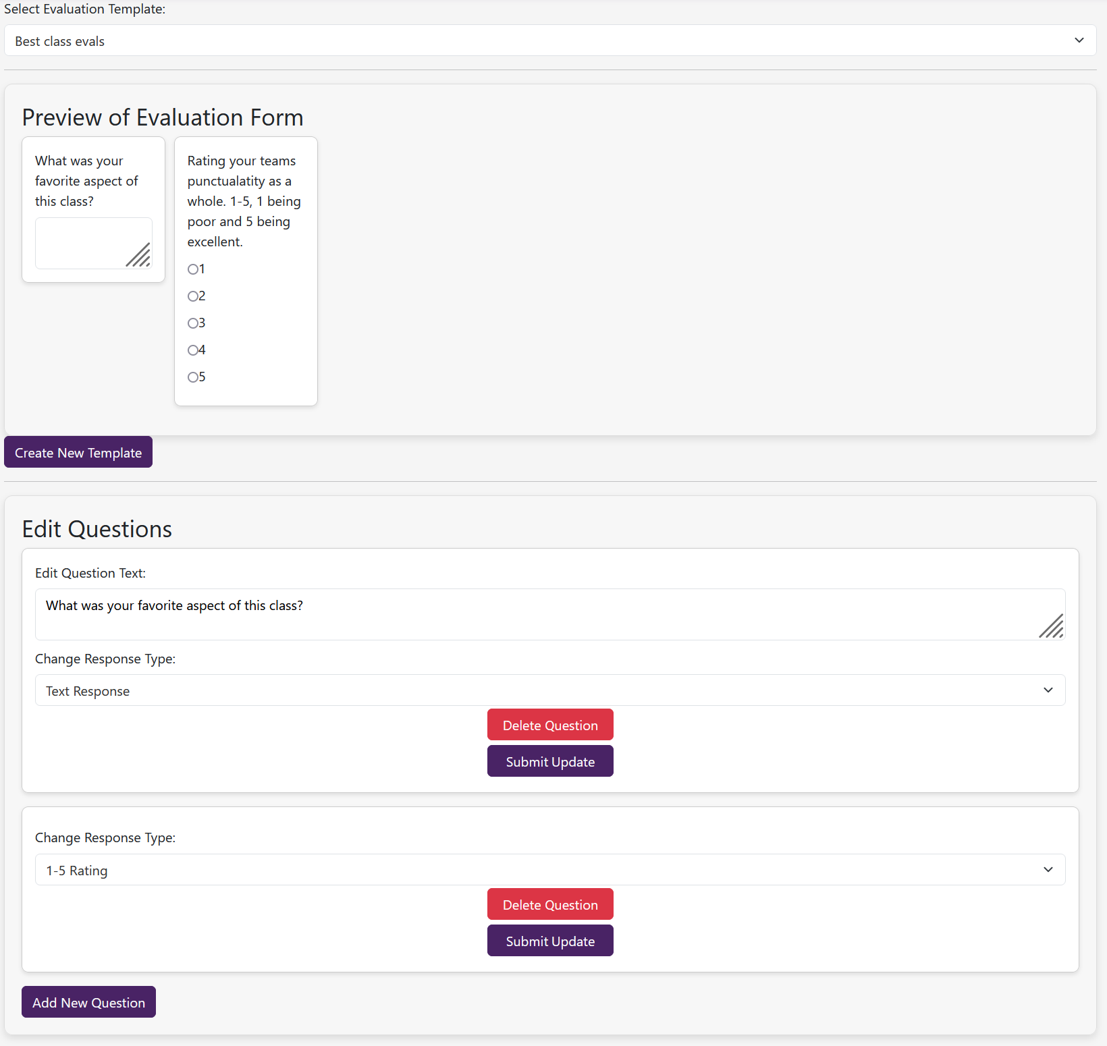This screenshot has width=1107, height=1046.
Task: Click the Create New Template button
Action: click(78, 452)
